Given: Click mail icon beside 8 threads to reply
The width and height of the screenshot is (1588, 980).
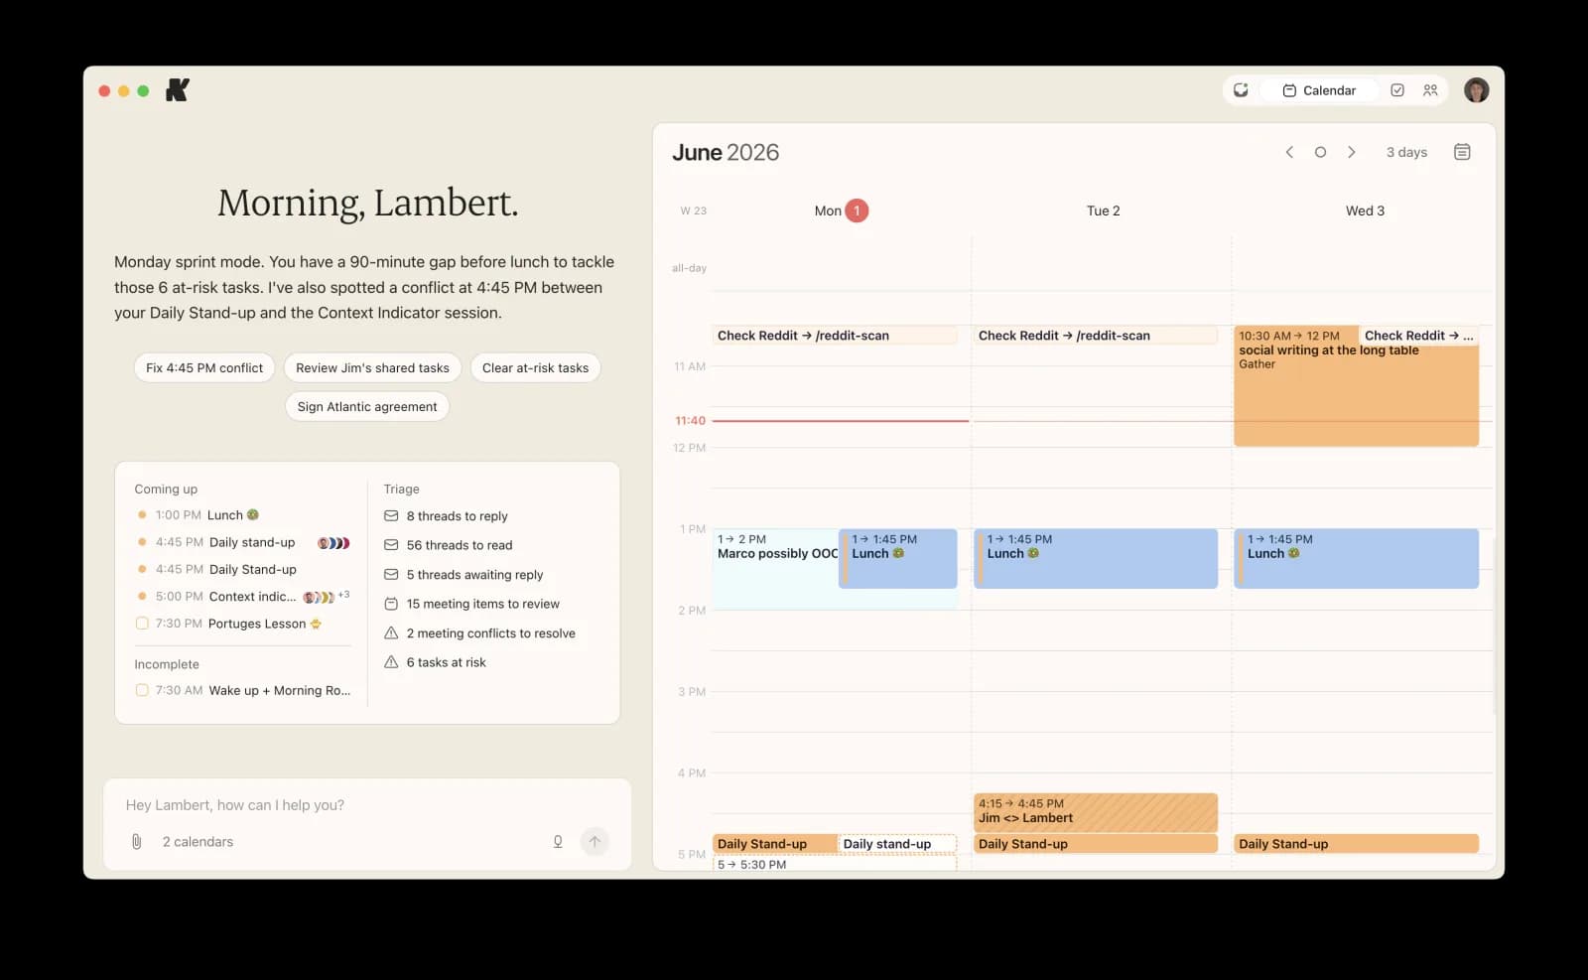Looking at the screenshot, I should [x=391, y=516].
